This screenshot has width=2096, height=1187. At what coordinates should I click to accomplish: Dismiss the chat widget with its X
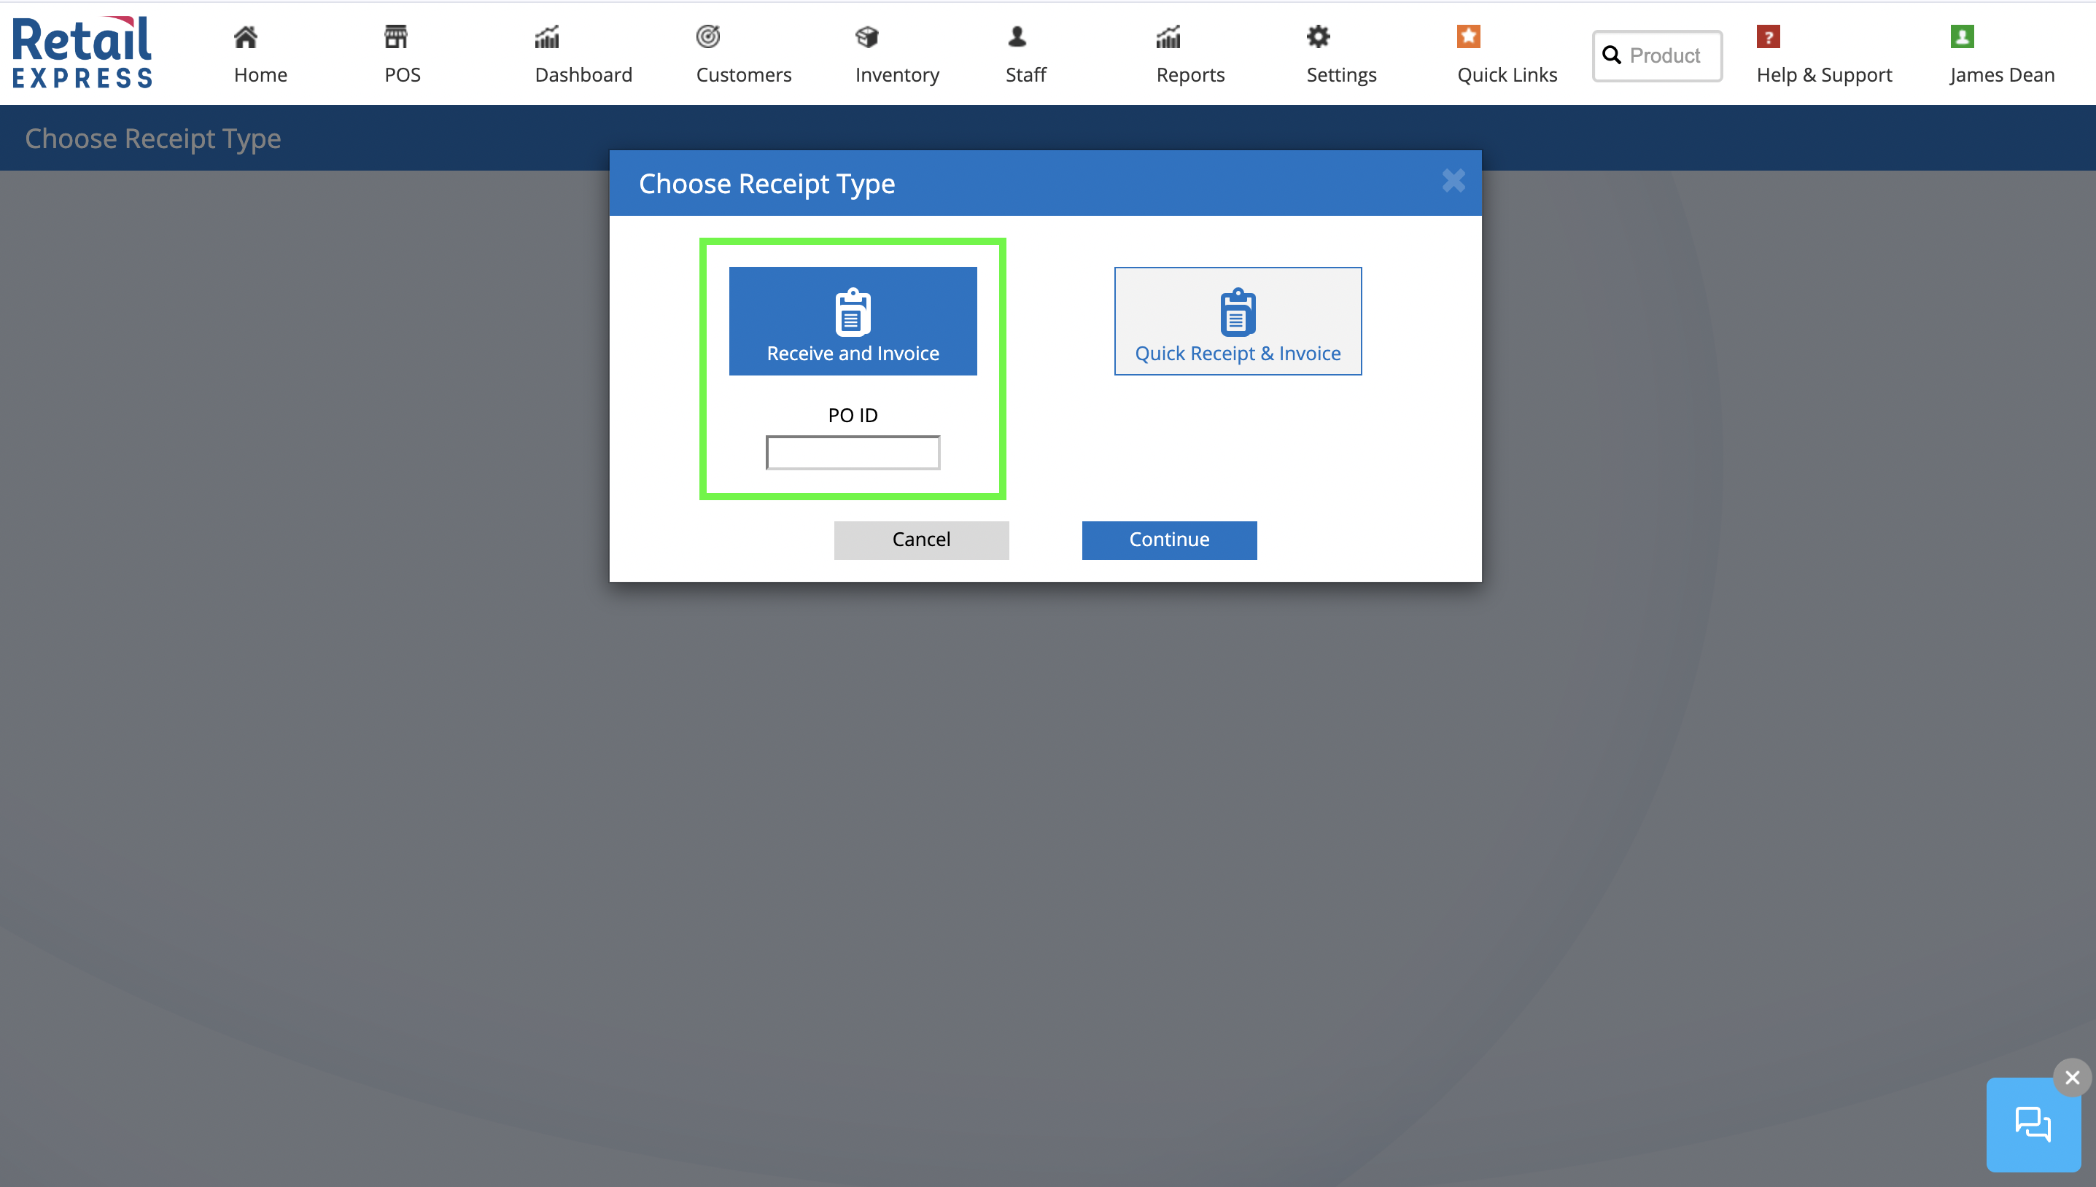pos(2073,1078)
